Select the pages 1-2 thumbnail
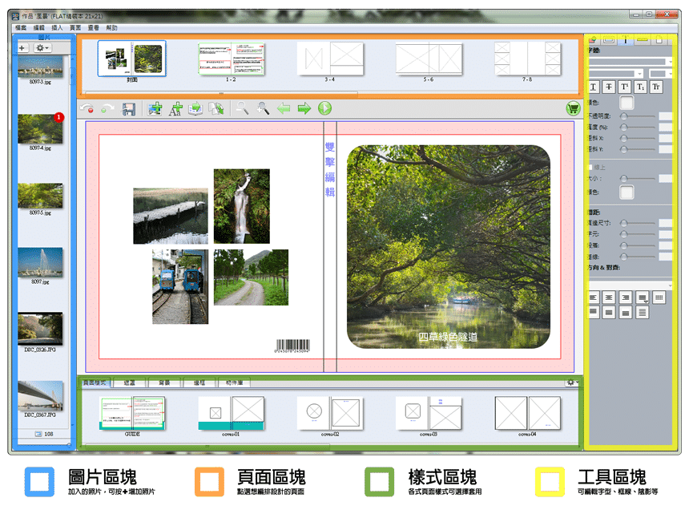 [231, 59]
